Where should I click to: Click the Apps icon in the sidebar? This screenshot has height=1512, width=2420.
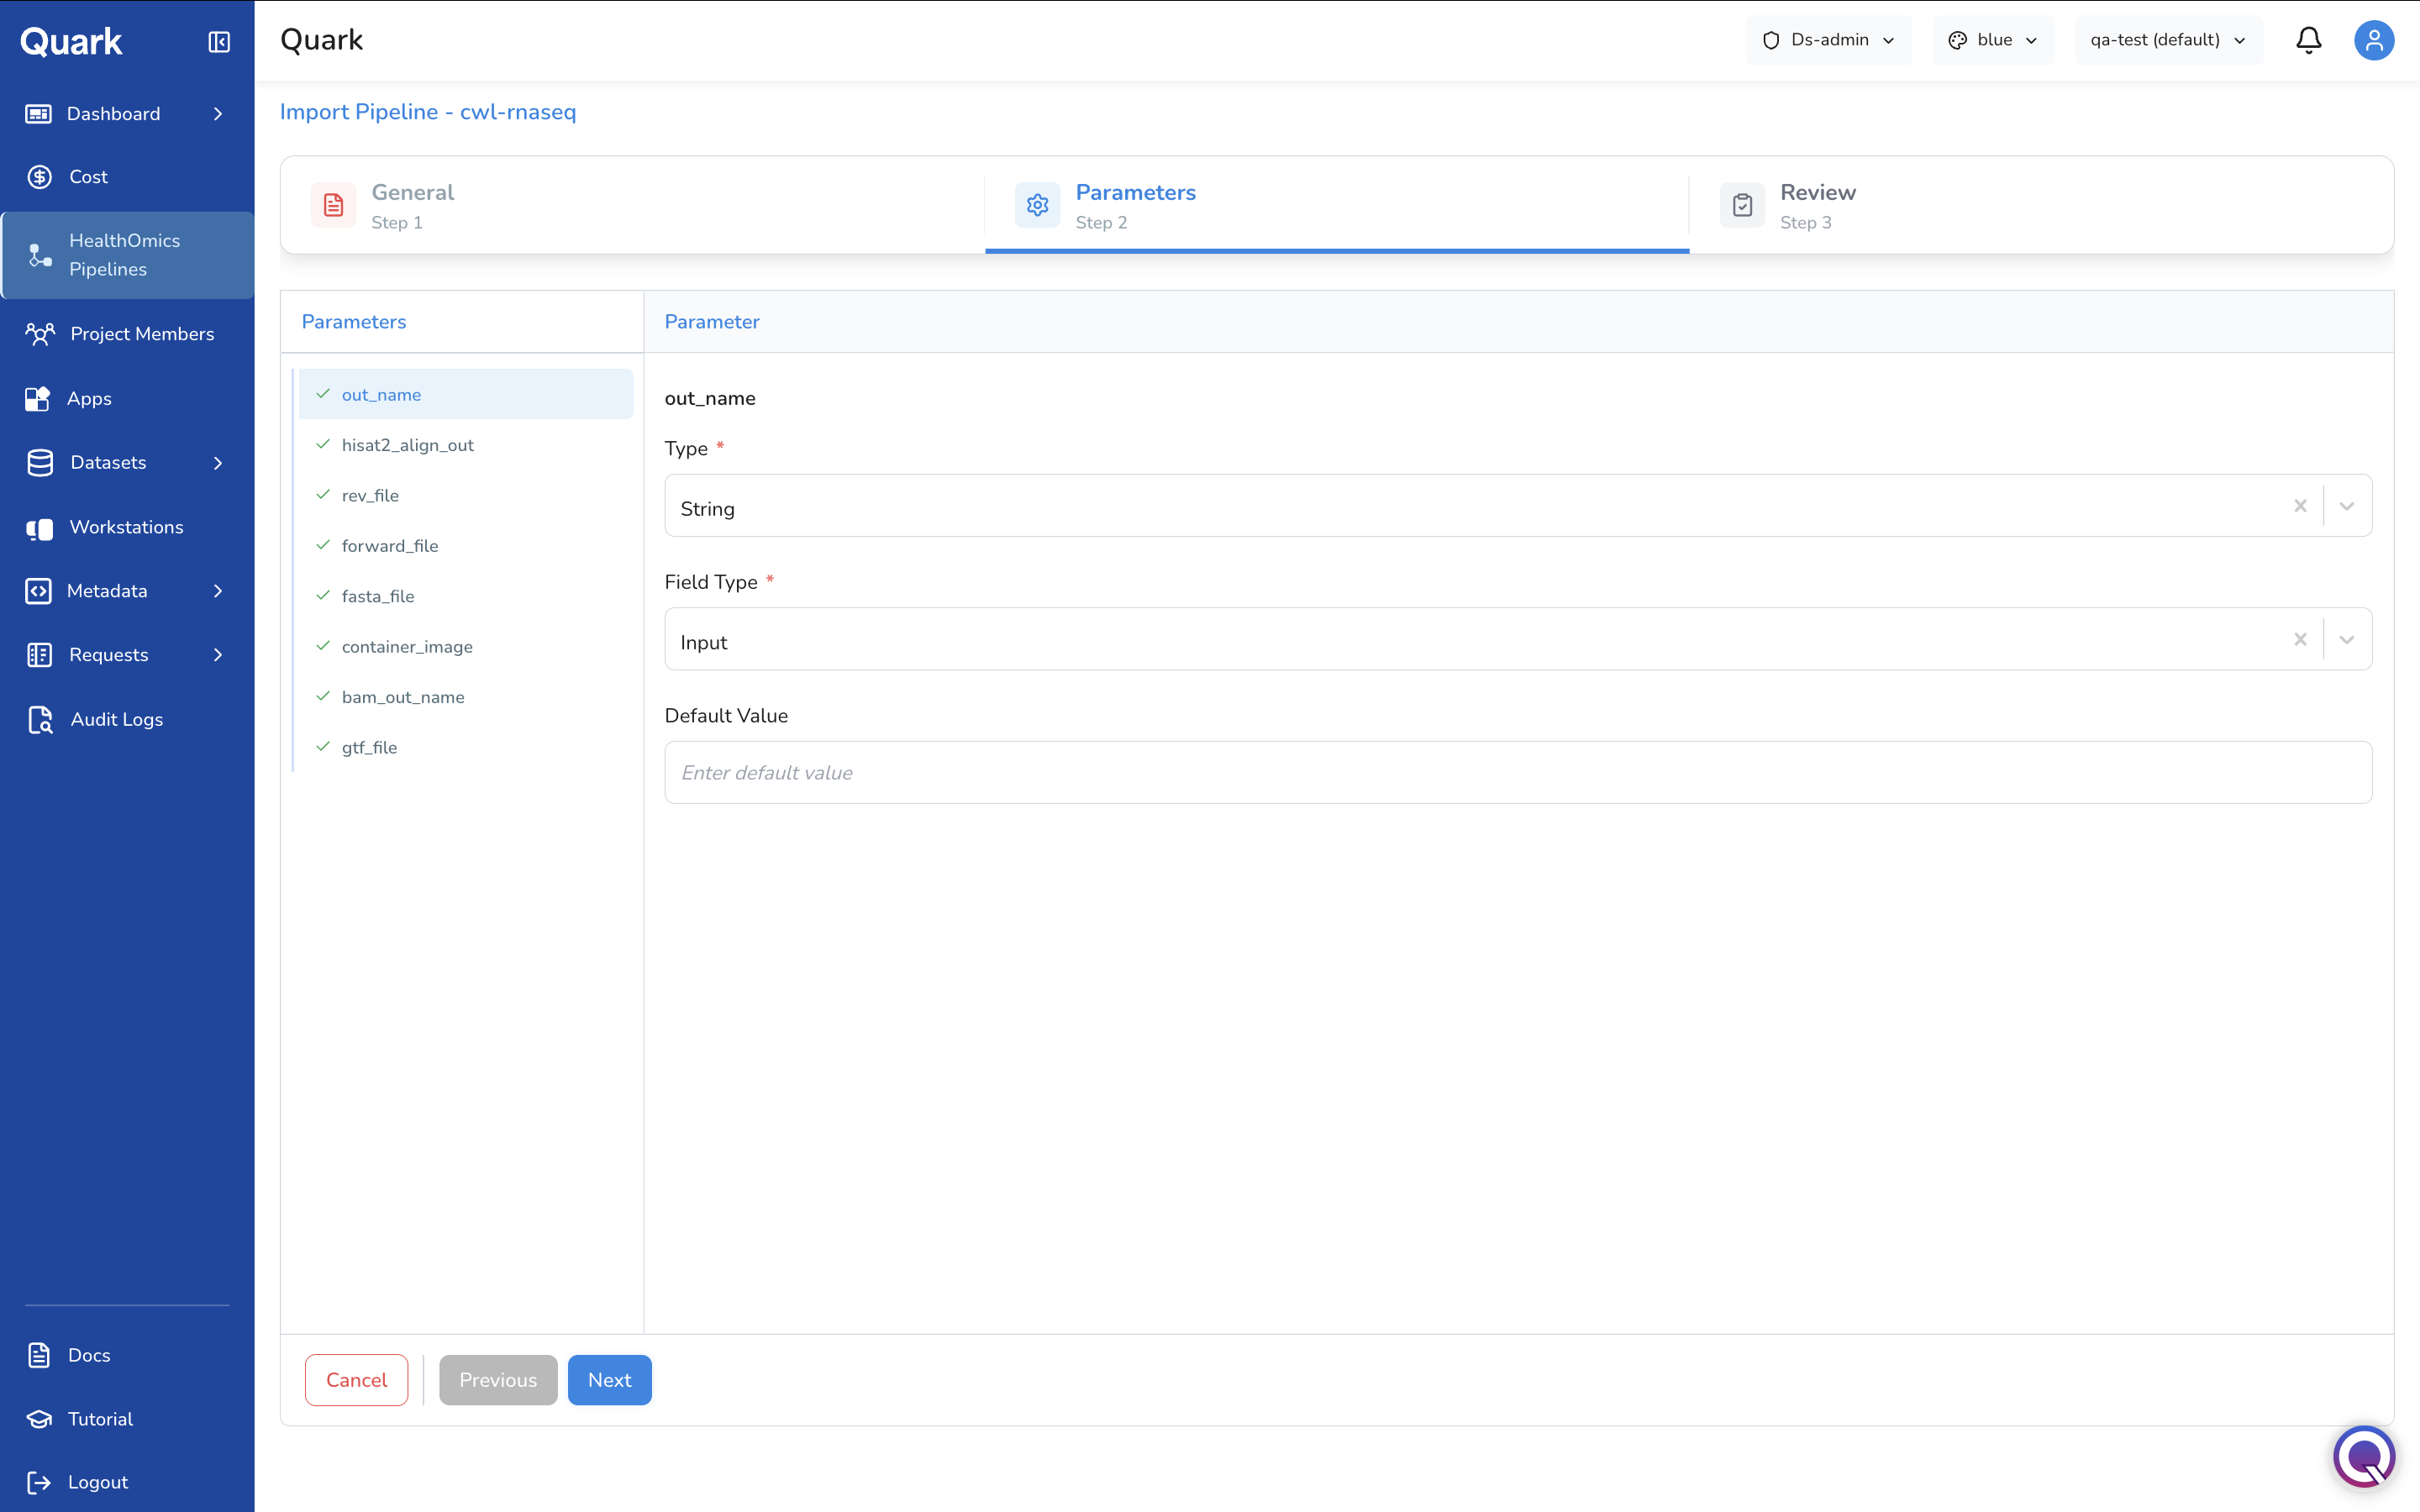[38, 398]
